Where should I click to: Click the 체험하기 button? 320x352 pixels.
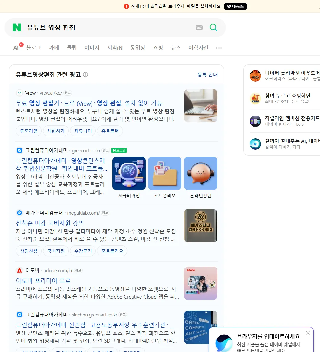click(56, 131)
